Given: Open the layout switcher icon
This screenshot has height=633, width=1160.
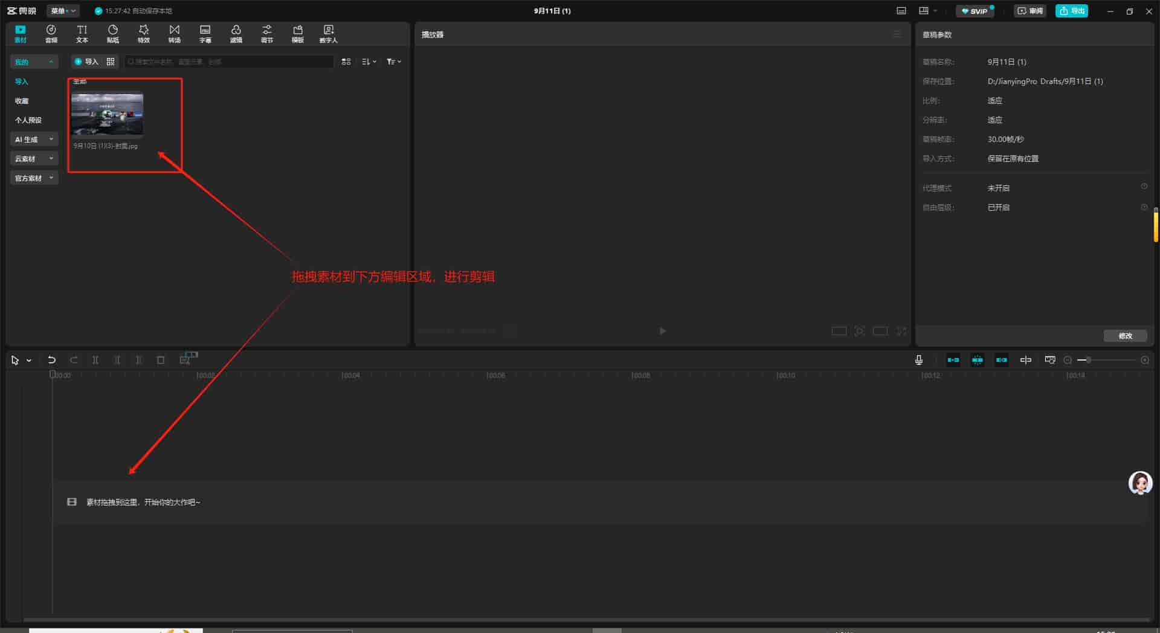Looking at the screenshot, I should 924,11.
